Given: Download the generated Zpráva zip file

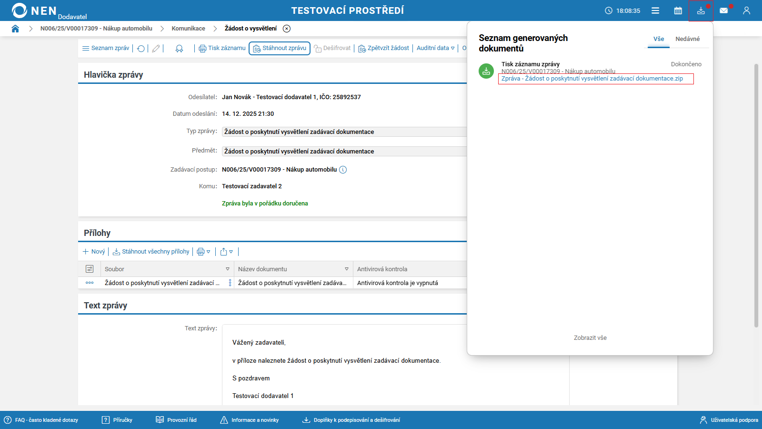Looking at the screenshot, I should (592, 79).
